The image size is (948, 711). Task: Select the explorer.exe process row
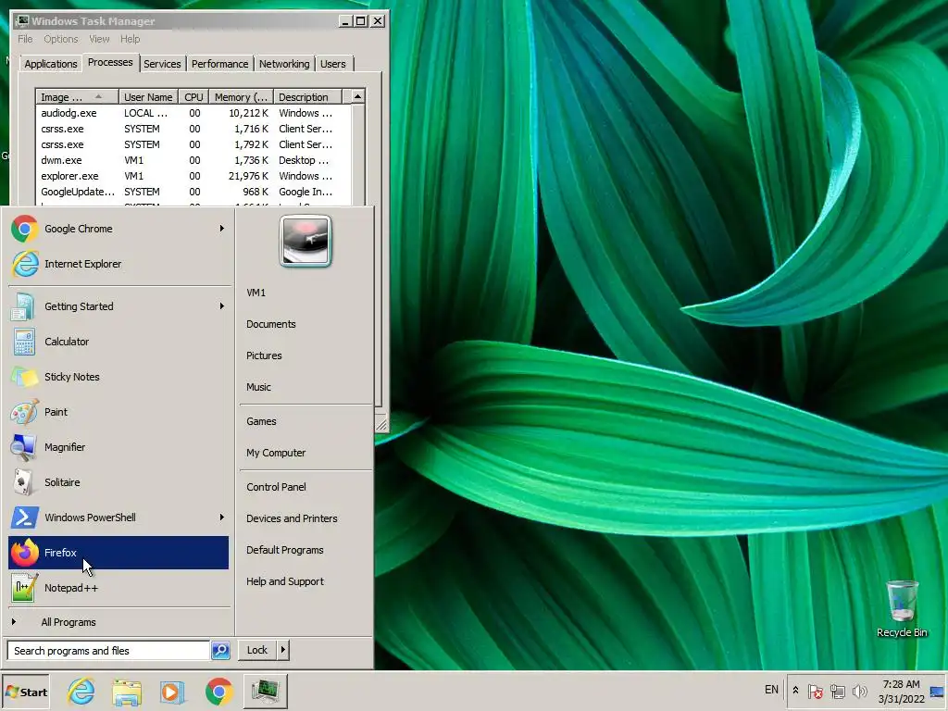(x=193, y=176)
